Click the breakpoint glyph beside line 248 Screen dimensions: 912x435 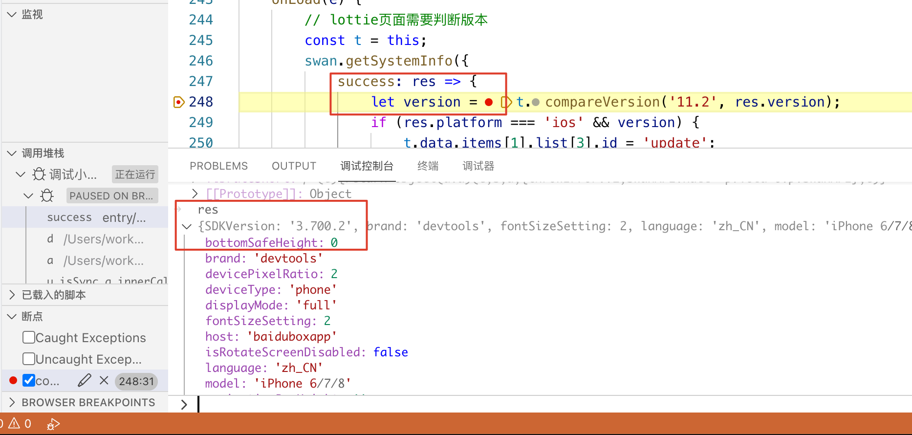click(x=179, y=102)
